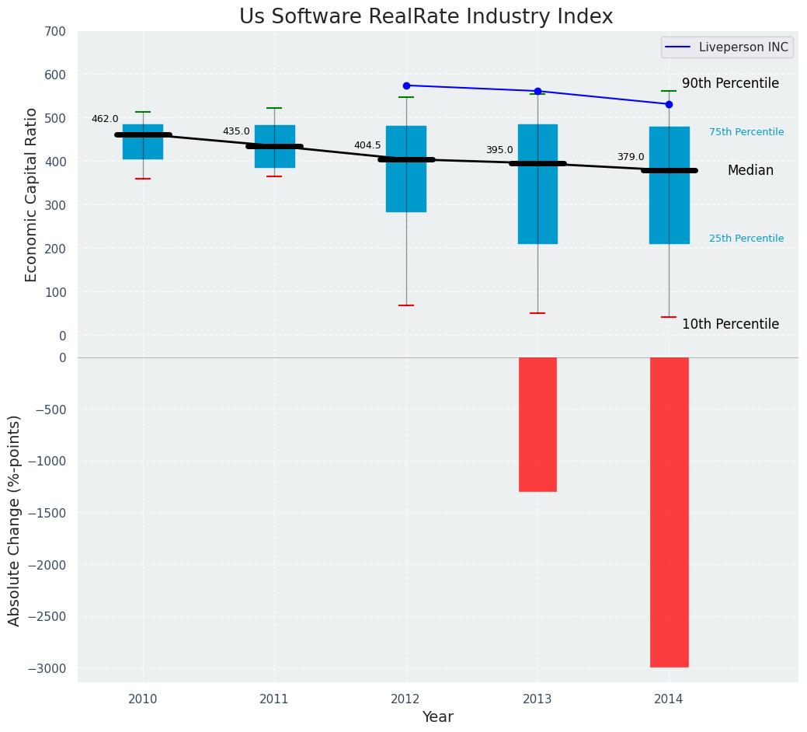Click the 379.0 median value label

[631, 157]
